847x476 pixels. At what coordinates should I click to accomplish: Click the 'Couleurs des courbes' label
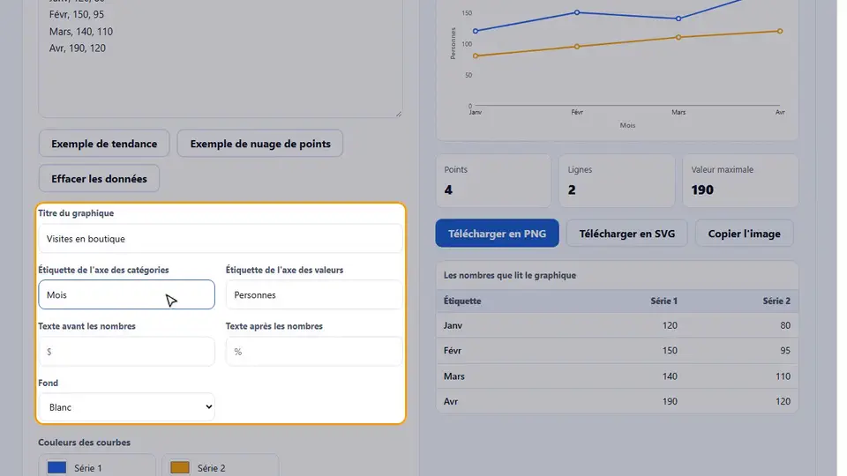click(85, 442)
